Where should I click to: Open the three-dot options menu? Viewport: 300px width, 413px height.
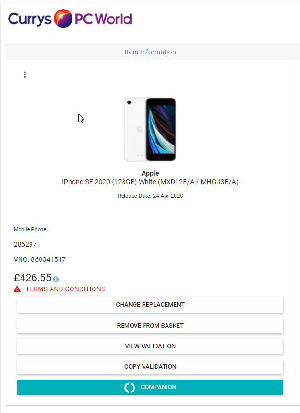25,74
